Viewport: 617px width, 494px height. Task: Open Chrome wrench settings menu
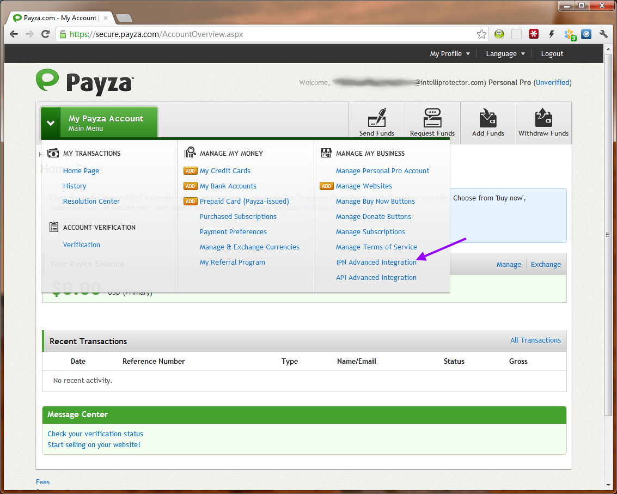coord(603,34)
